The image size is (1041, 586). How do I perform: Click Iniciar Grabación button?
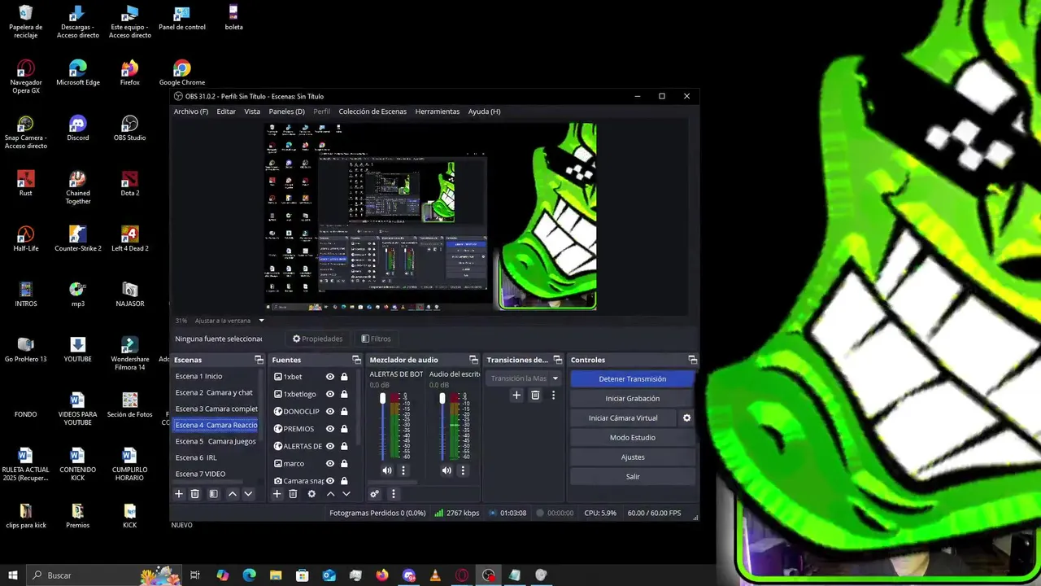click(633, 398)
